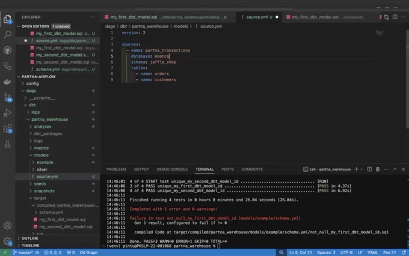Open the Ports panel tab

coord(227,169)
